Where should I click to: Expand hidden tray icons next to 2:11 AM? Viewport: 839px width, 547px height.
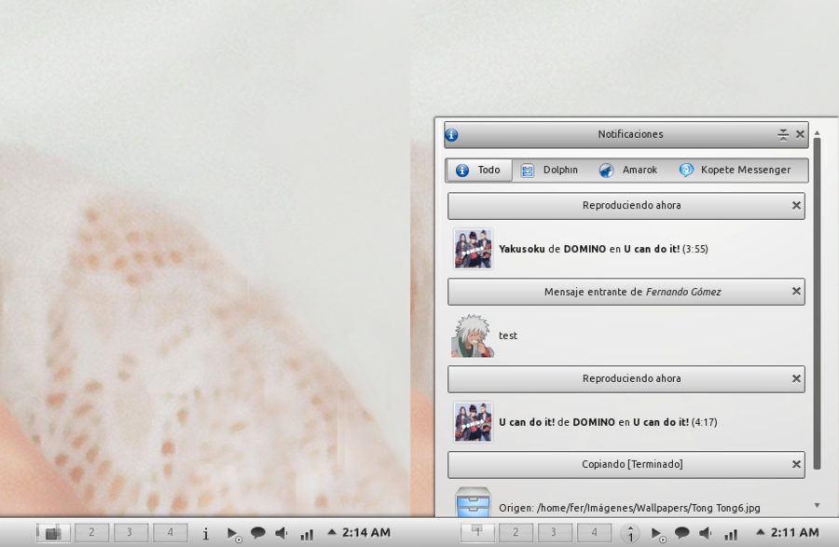pyautogui.click(x=760, y=533)
